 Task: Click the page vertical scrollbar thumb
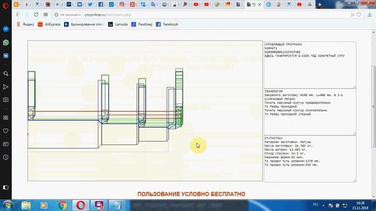click(374, 107)
